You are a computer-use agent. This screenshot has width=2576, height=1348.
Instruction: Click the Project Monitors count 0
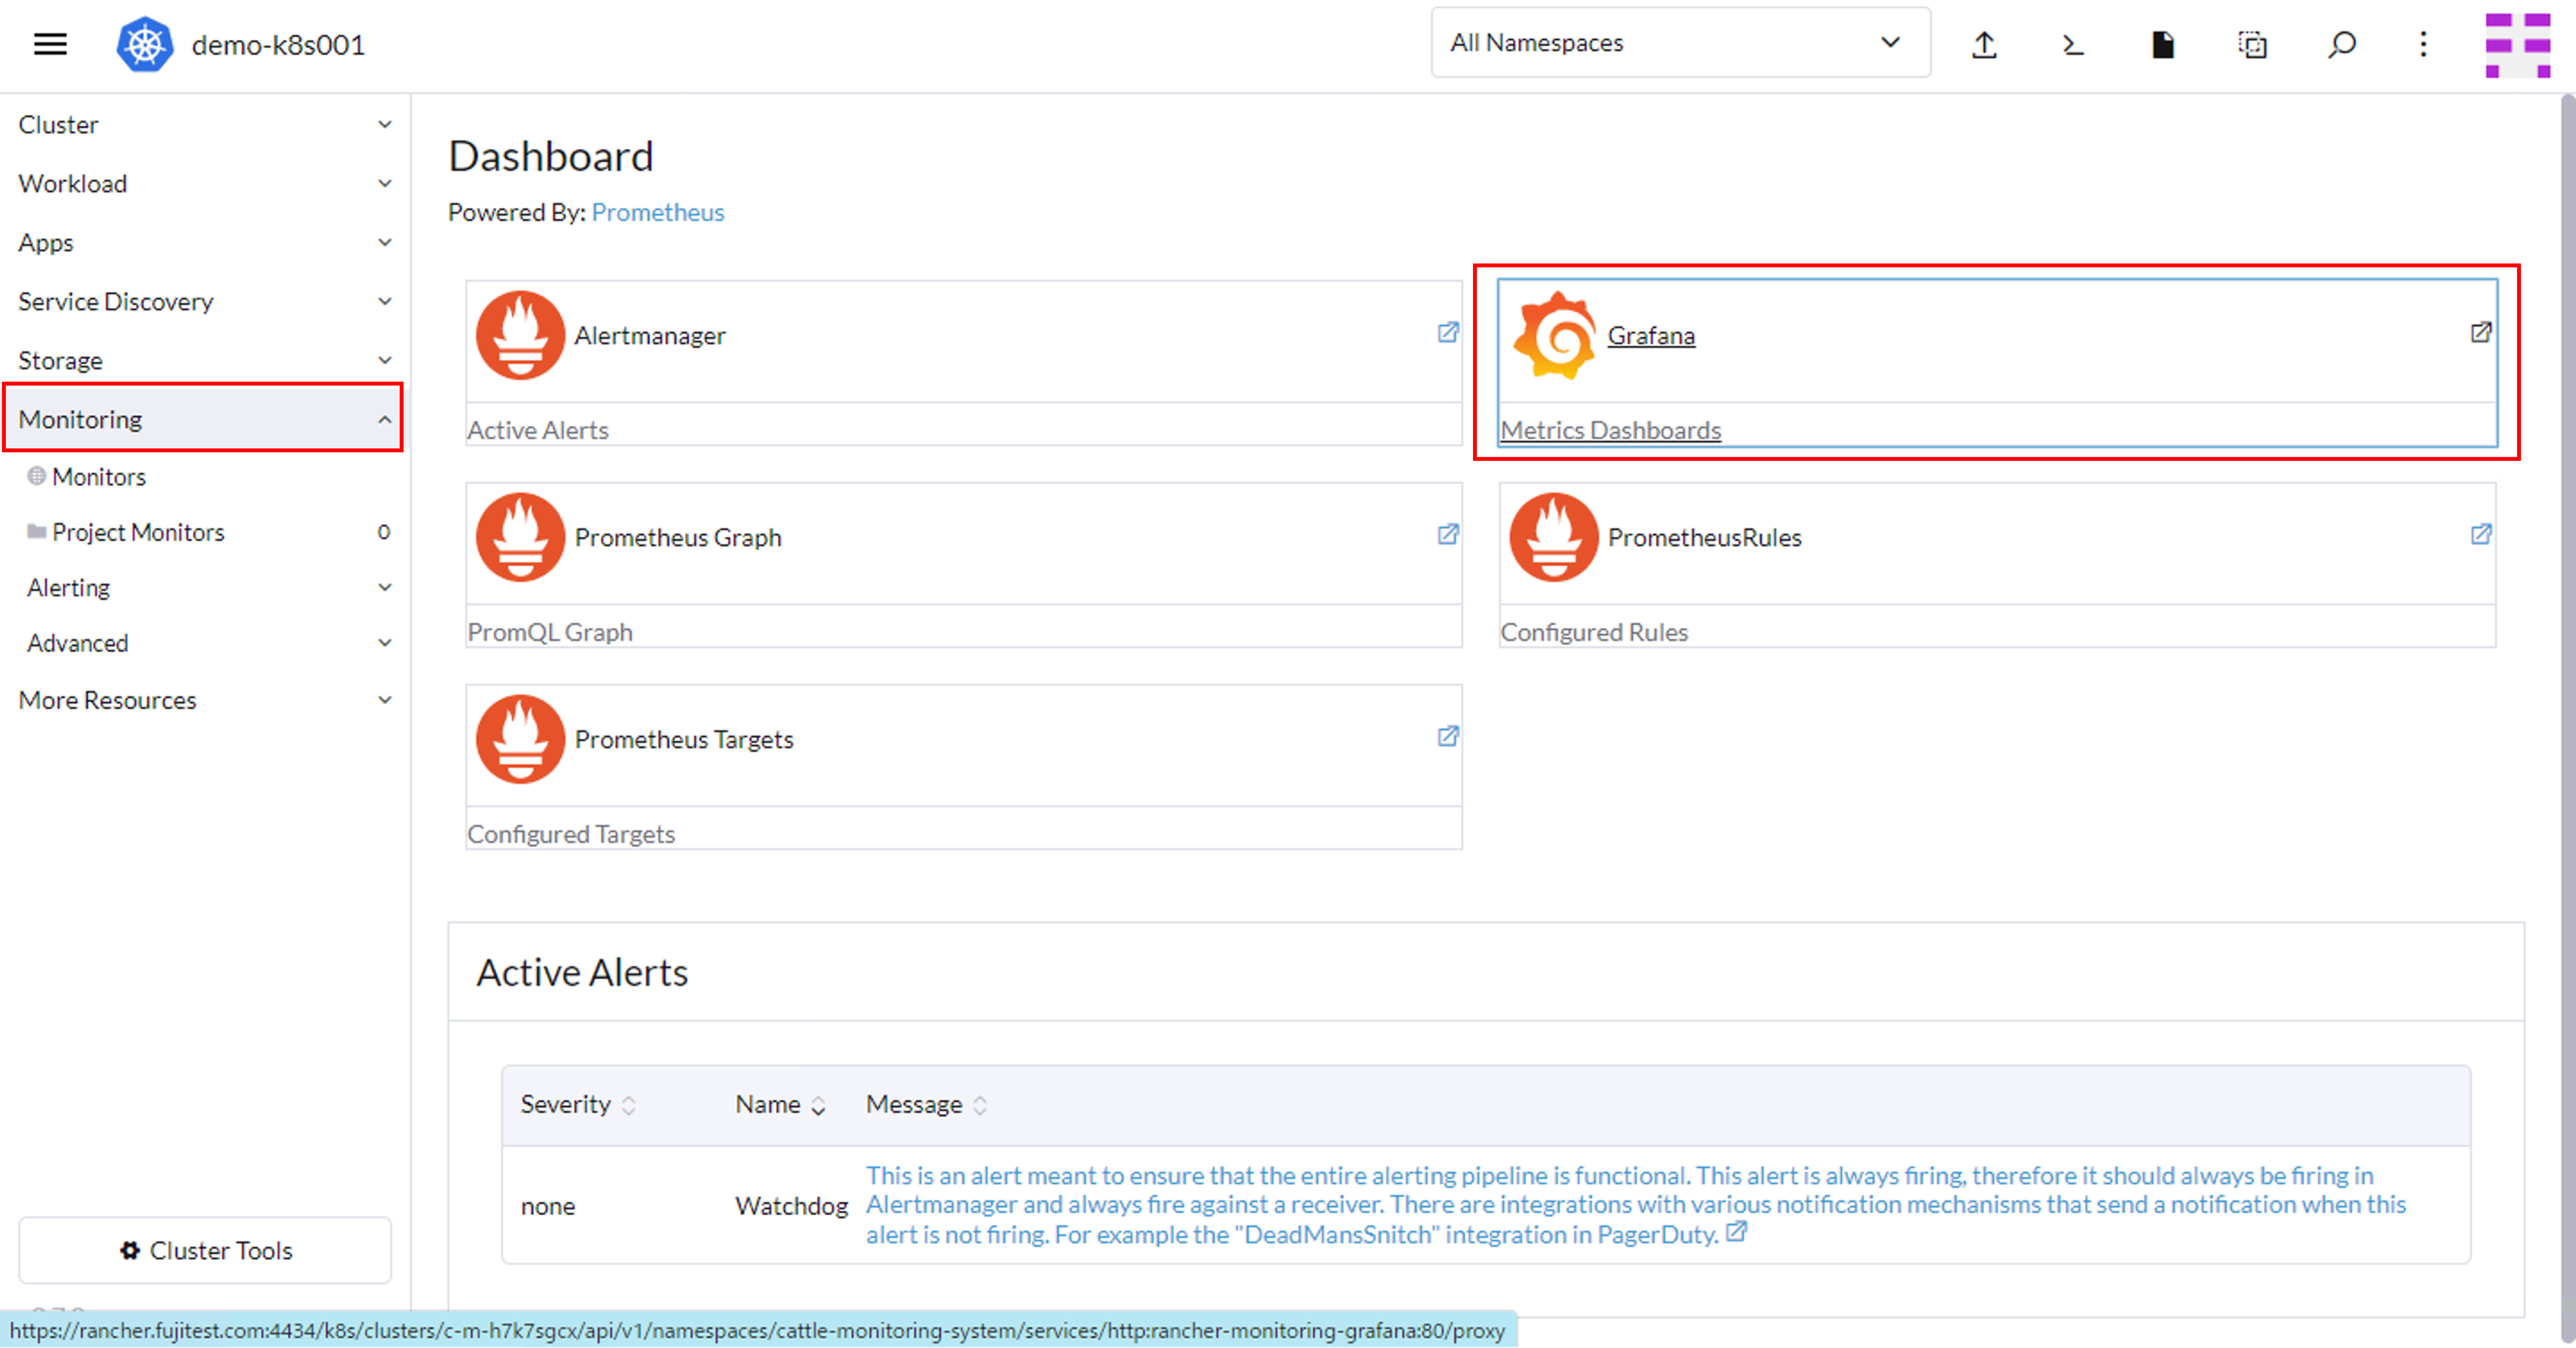(x=384, y=532)
